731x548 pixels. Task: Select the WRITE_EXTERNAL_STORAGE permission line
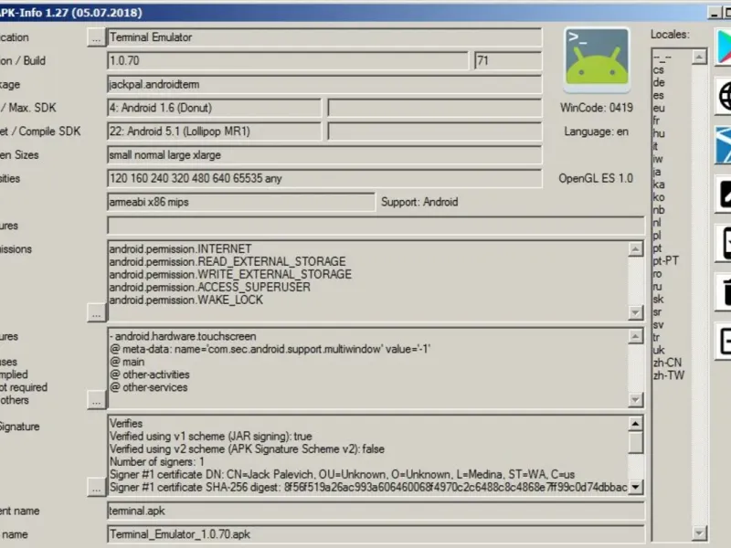click(230, 274)
